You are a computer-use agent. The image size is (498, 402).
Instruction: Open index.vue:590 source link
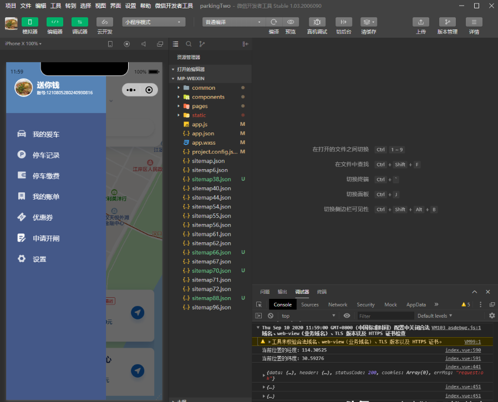[463, 350]
